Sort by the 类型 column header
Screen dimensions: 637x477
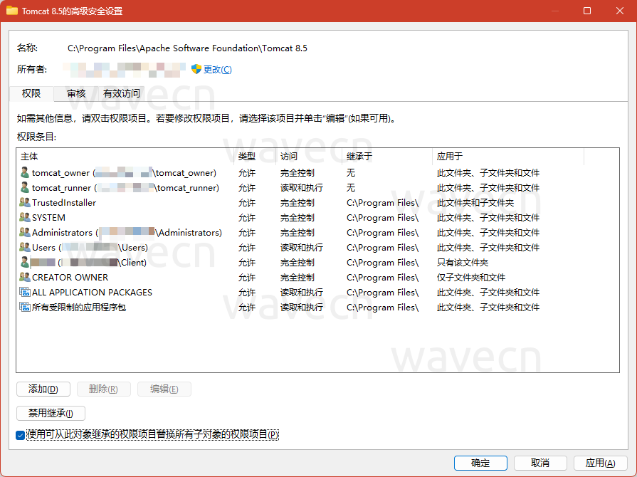(x=255, y=157)
